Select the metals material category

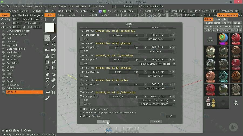pos(219,26)
